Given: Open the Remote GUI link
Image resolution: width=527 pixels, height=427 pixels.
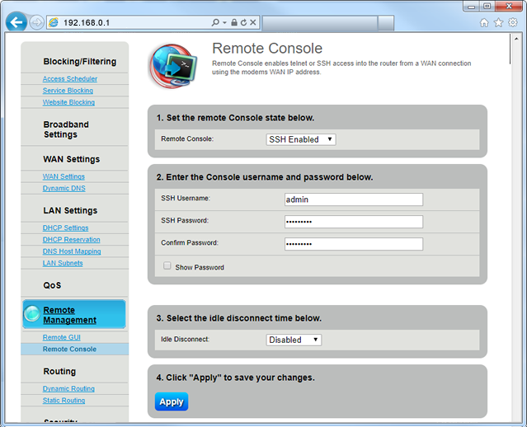Looking at the screenshot, I should coord(62,337).
